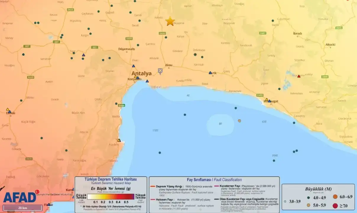Viewport: 357px width, 213px height.
Task: Click the red ≥7.0 magnitude legend circle
Action: coord(335,206)
